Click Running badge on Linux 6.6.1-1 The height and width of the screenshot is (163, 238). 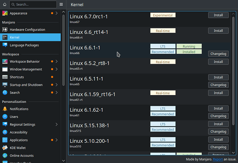[189, 46]
